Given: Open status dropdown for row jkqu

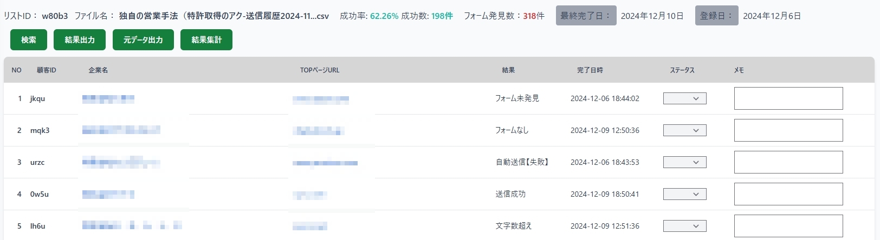Looking at the screenshot, I should point(685,98).
